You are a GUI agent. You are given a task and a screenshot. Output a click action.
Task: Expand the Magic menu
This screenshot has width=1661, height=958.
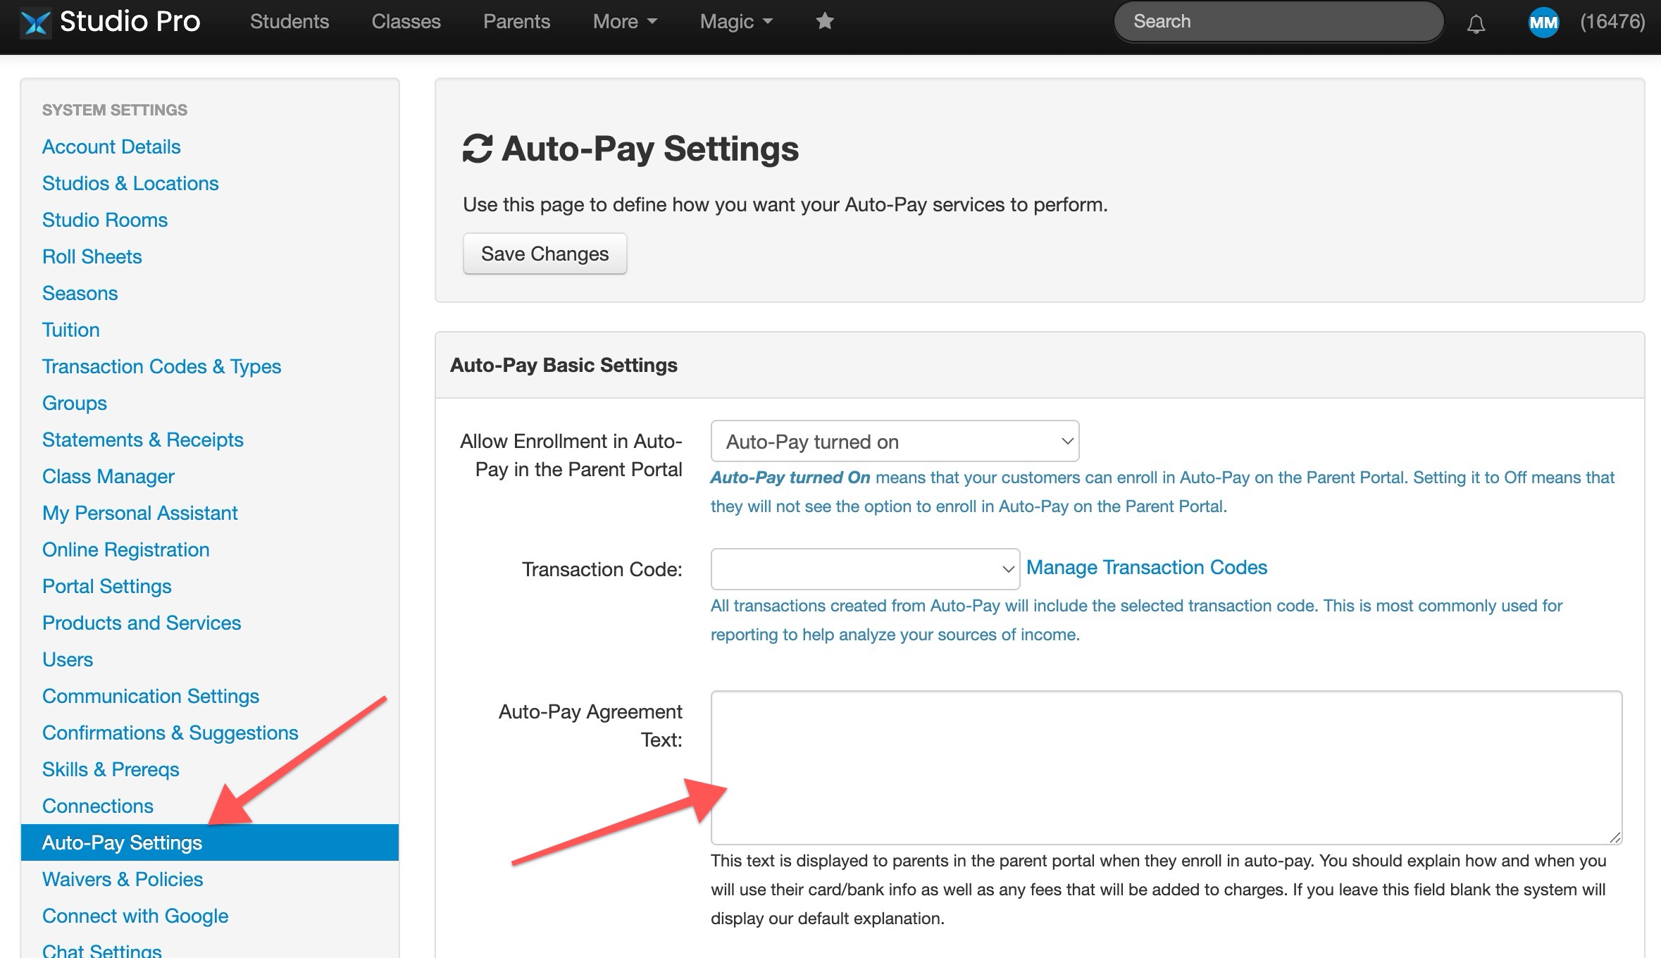coord(736,21)
